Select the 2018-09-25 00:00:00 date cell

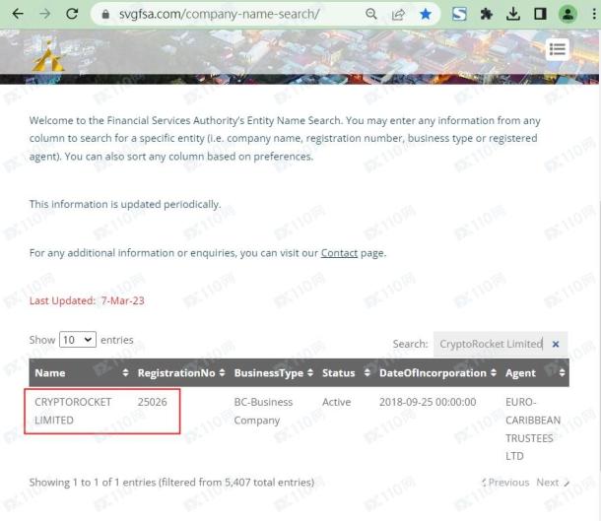coord(428,402)
